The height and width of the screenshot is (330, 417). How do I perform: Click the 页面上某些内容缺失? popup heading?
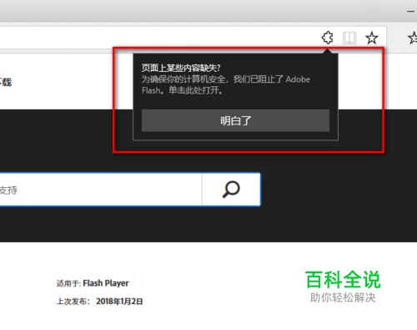point(181,68)
